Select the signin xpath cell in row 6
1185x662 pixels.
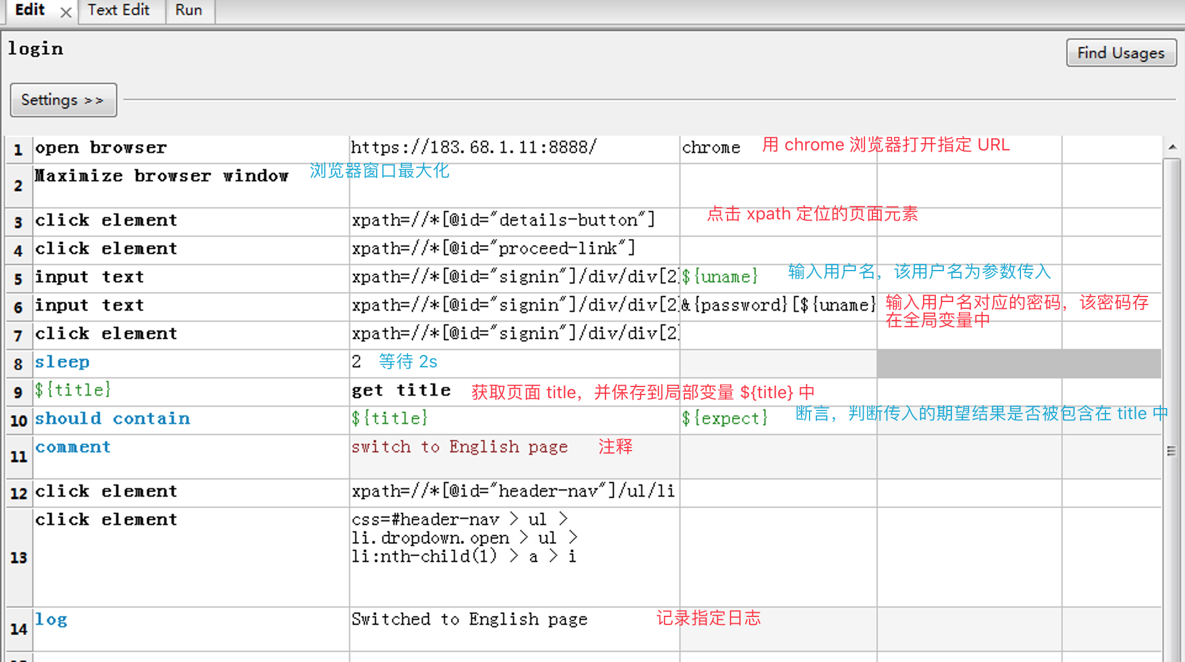tap(514, 307)
